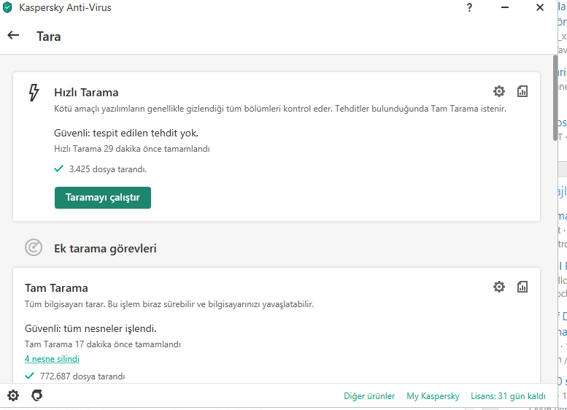This screenshot has height=410, width=567.
Task: Click the vertical scrollbar thumb
Action: coord(555,98)
